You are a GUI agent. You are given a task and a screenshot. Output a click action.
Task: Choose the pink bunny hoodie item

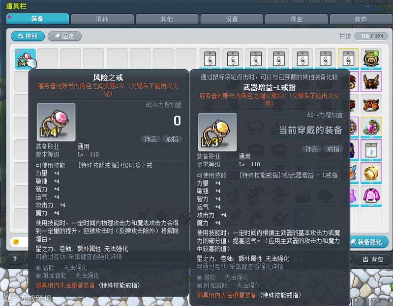pyautogui.click(x=371, y=196)
